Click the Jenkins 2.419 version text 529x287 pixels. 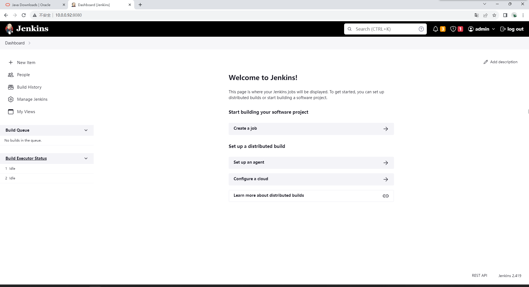pyautogui.click(x=510, y=276)
